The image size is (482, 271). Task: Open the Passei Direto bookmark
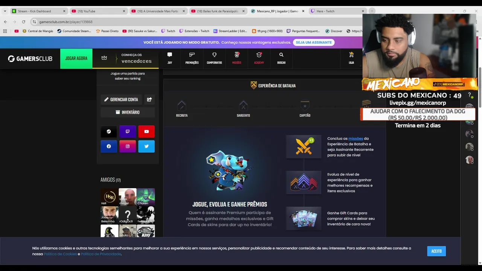(107, 31)
